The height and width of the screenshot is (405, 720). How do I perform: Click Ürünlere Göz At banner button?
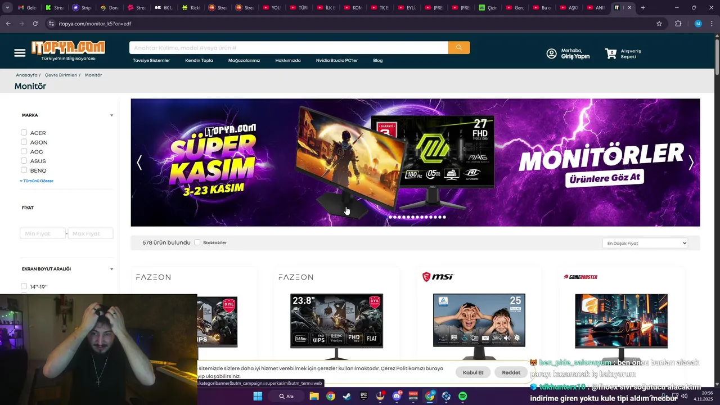[605, 178]
